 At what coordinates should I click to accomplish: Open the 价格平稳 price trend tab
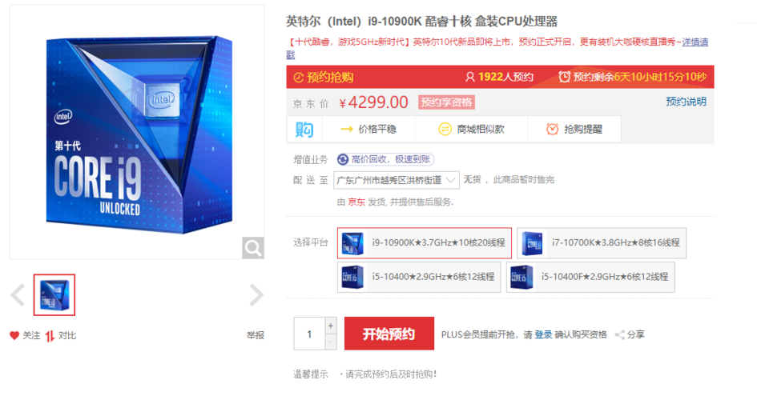tap(368, 129)
